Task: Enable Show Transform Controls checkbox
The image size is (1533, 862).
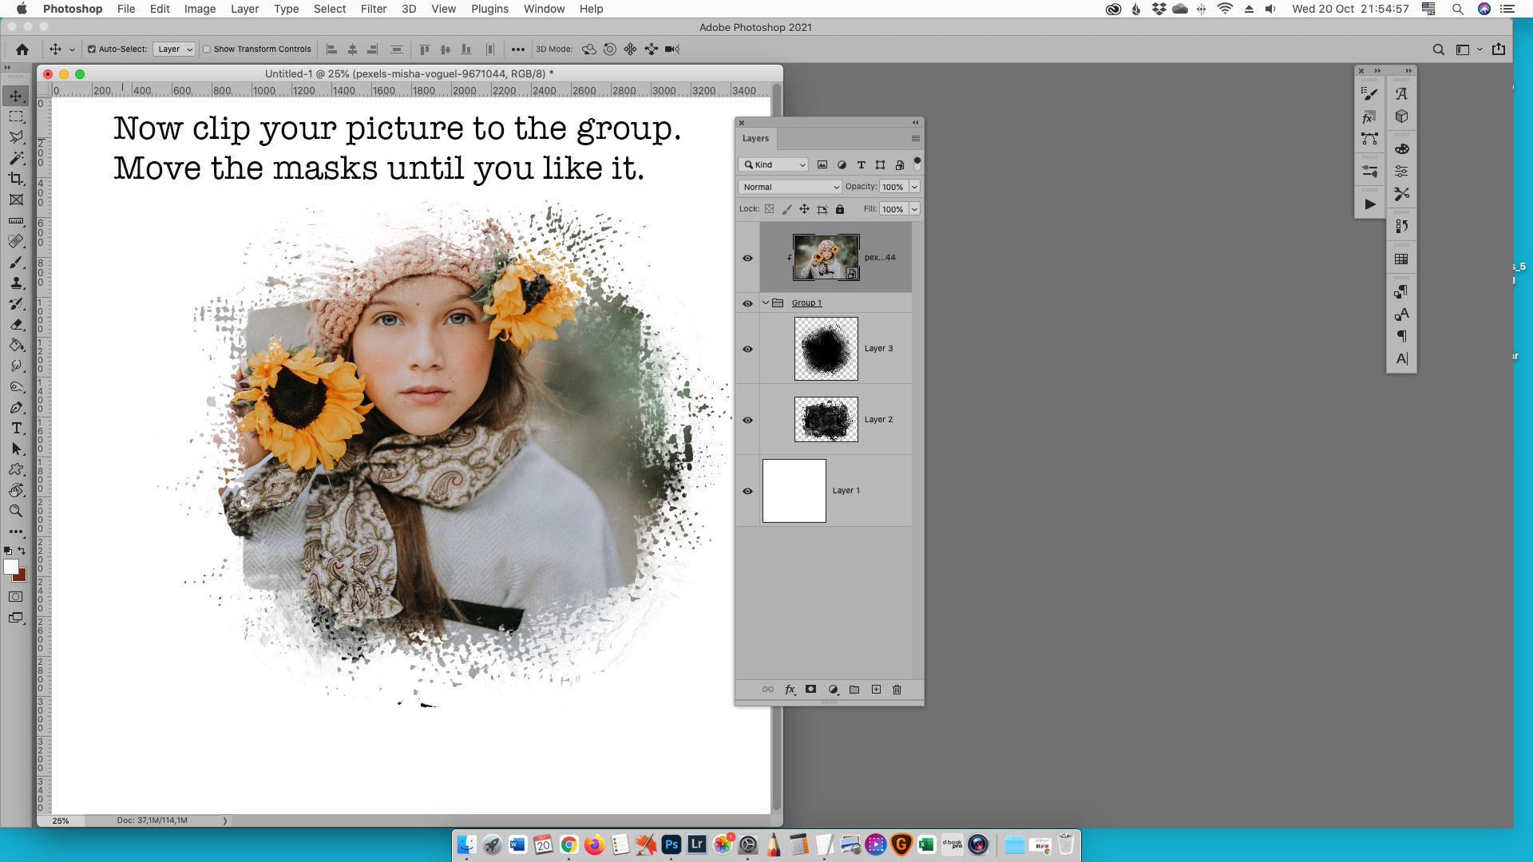Action: (207, 49)
